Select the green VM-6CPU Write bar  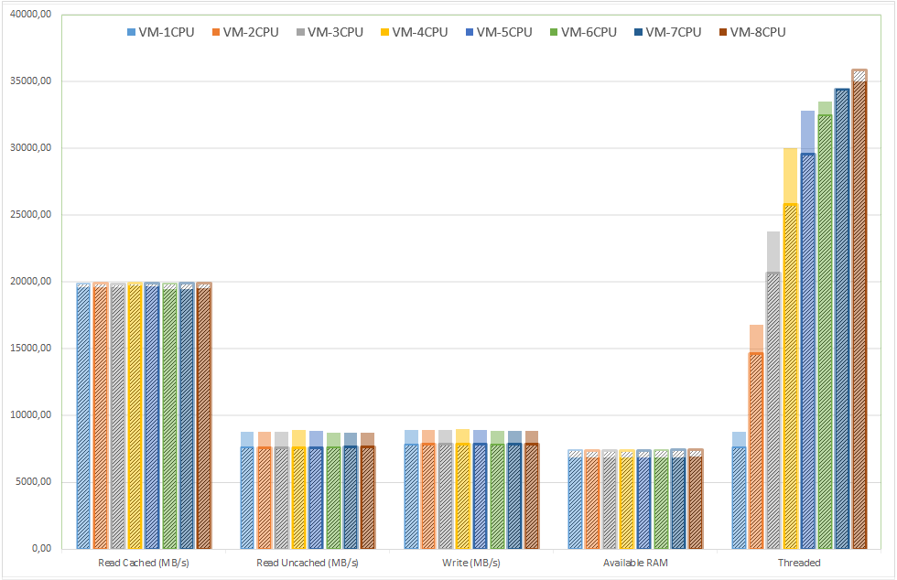[x=498, y=490]
